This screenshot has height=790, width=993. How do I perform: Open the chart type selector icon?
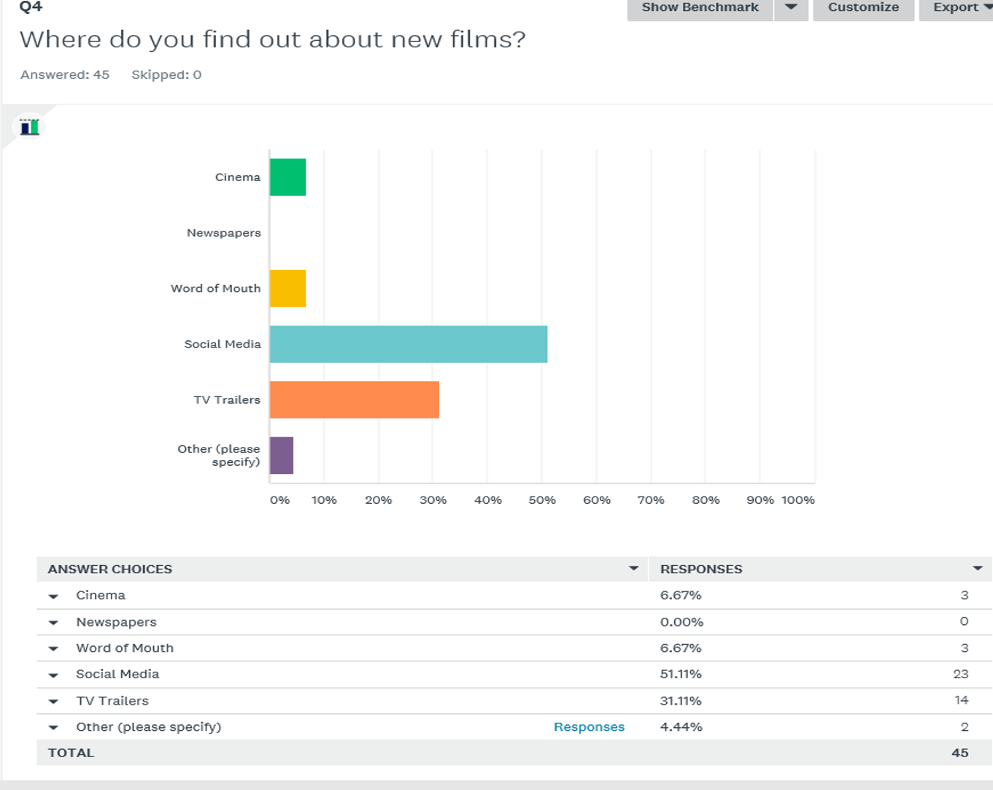click(29, 126)
